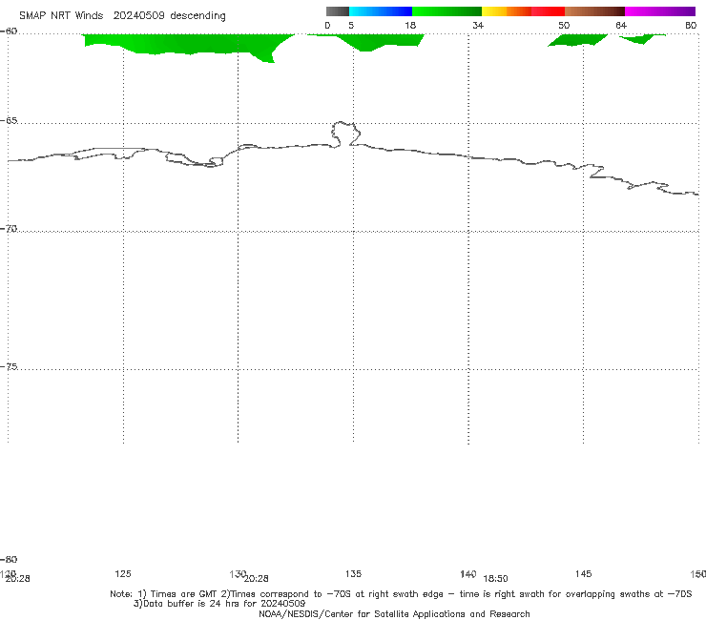Click the green 18–34 segment of color bar
The height and width of the screenshot is (620, 706).
tap(446, 11)
